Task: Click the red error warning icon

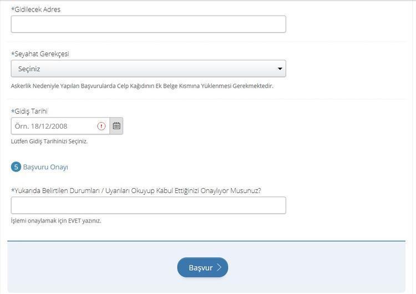Action: click(102, 126)
